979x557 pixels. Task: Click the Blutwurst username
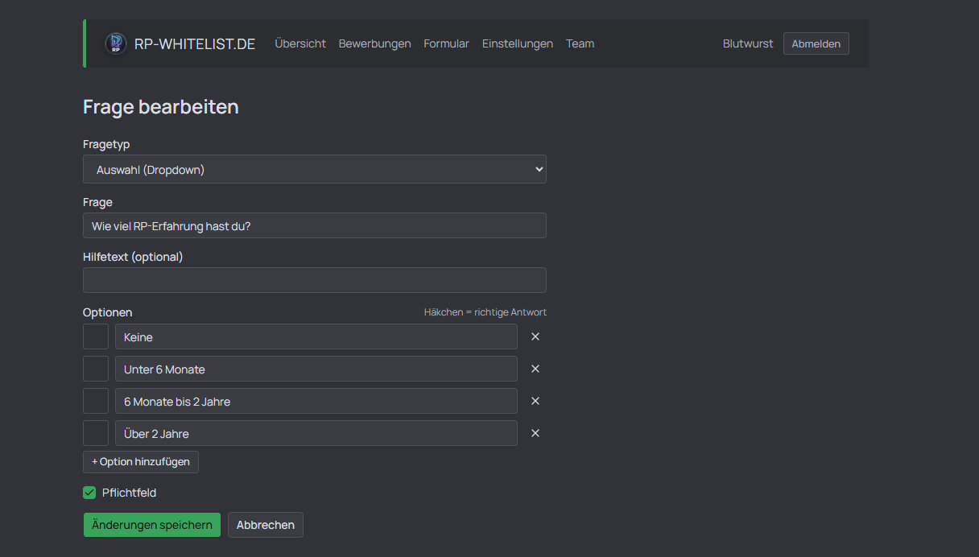(748, 43)
